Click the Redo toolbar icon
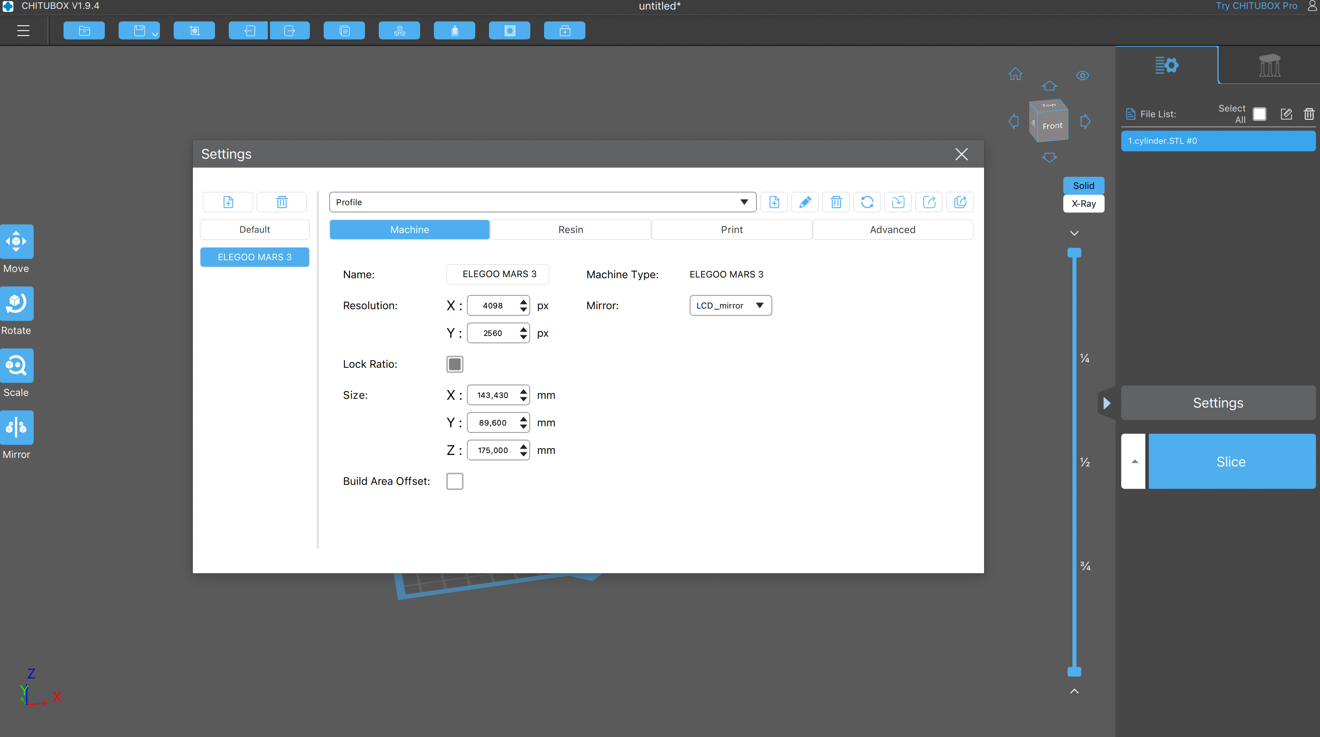The image size is (1320, 737). tap(290, 31)
